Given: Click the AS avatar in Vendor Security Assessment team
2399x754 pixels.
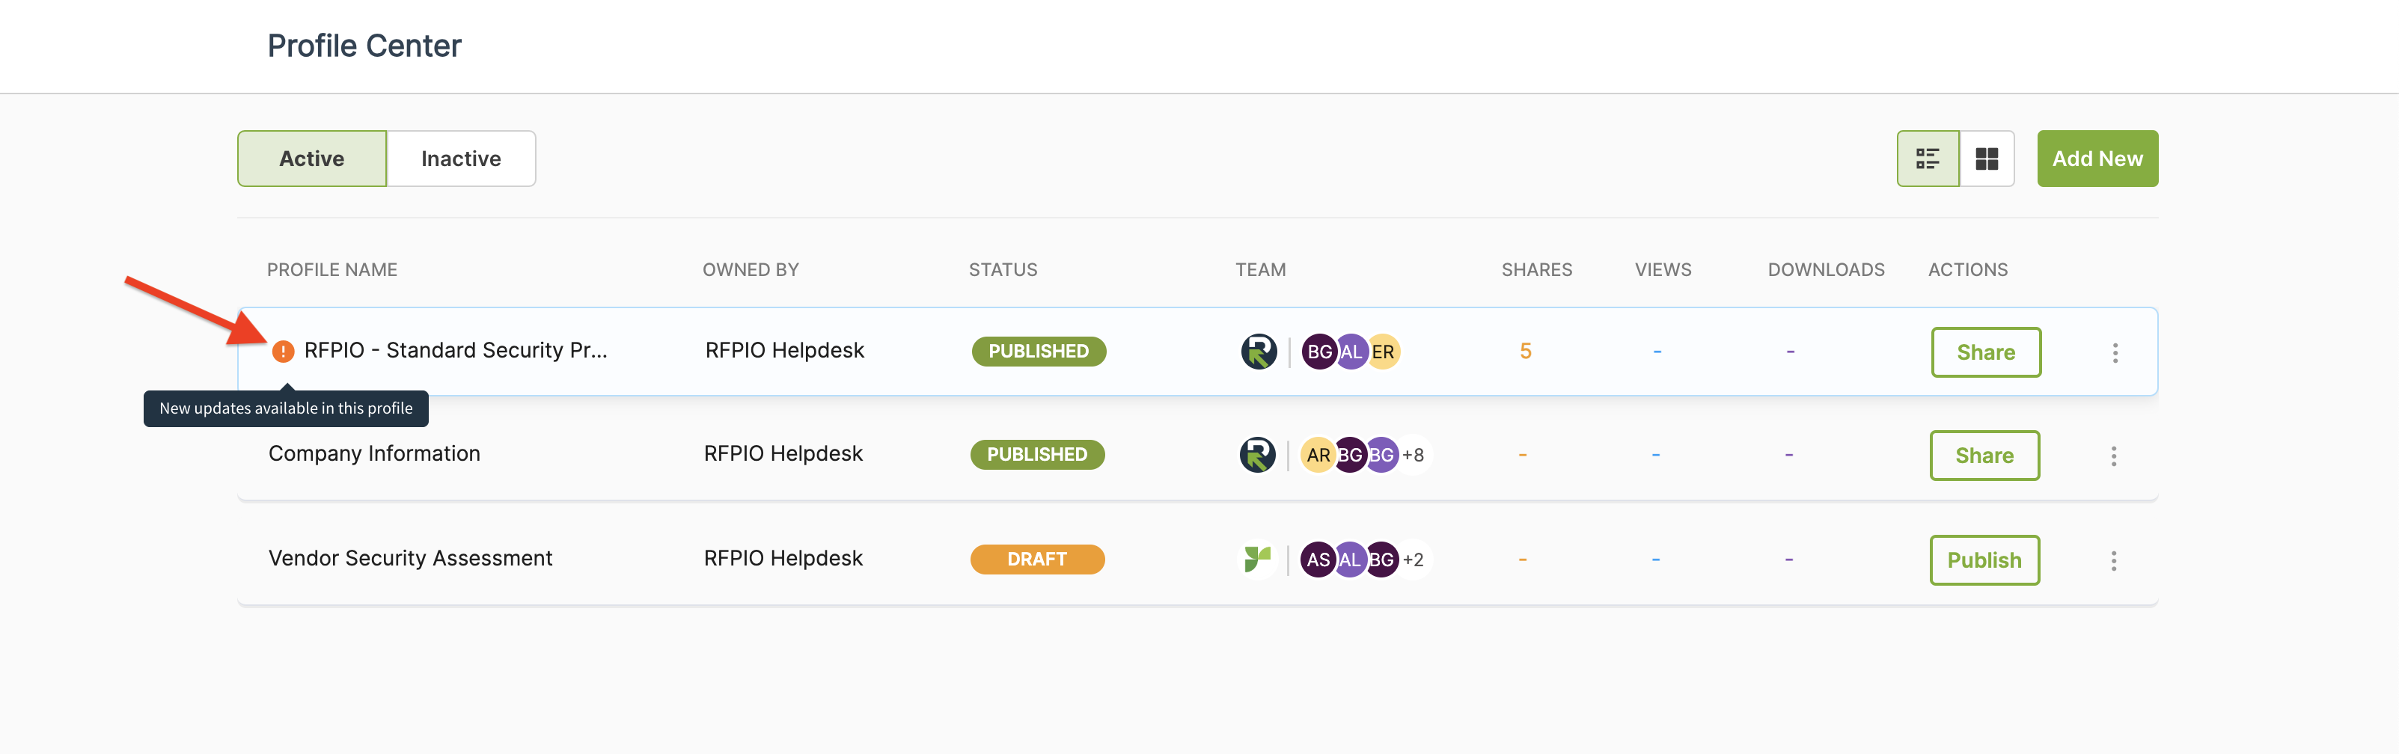Looking at the screenshot, I should pyautogui.click(x=1317, y=560).
